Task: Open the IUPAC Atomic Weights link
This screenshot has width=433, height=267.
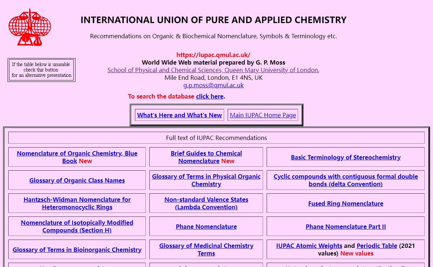Action: 309,246
